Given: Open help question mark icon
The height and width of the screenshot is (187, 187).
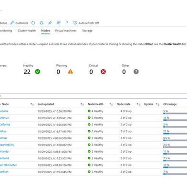Looking at the screenshot, I should (67, 23).
